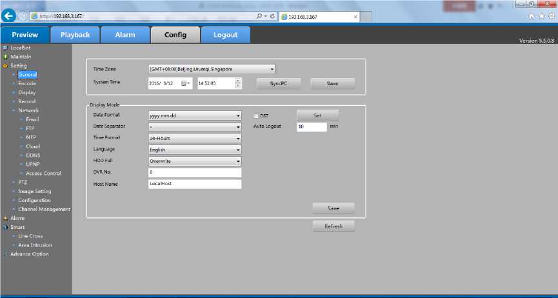Click the system time spinner arrows

pyautogui.click(x=238, y=83)
